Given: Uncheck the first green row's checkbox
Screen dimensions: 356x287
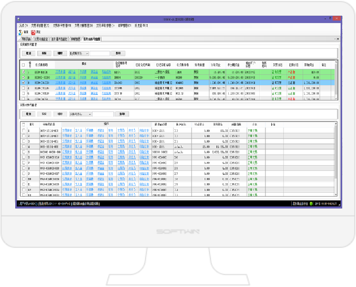Looking at the screenshot, I should (x=23, y=71).
